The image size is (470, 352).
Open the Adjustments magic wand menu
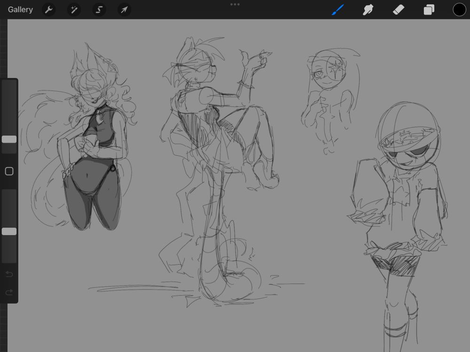coord(74,9)
